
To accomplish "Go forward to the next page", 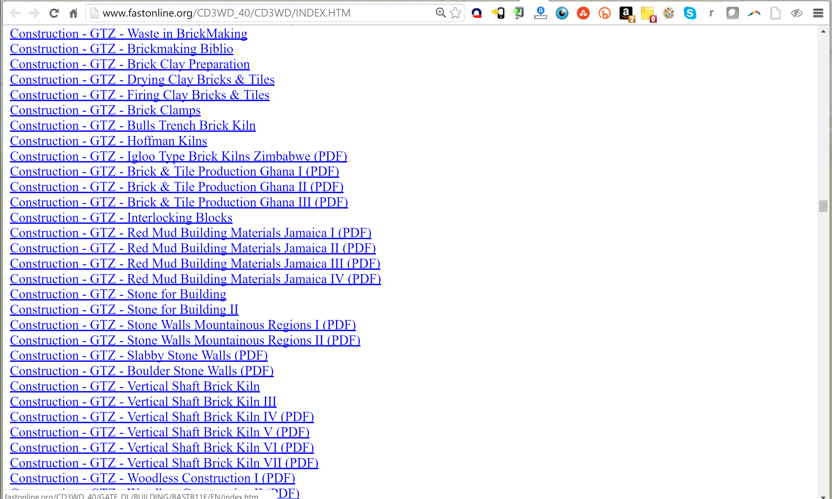I will (34, 13).
